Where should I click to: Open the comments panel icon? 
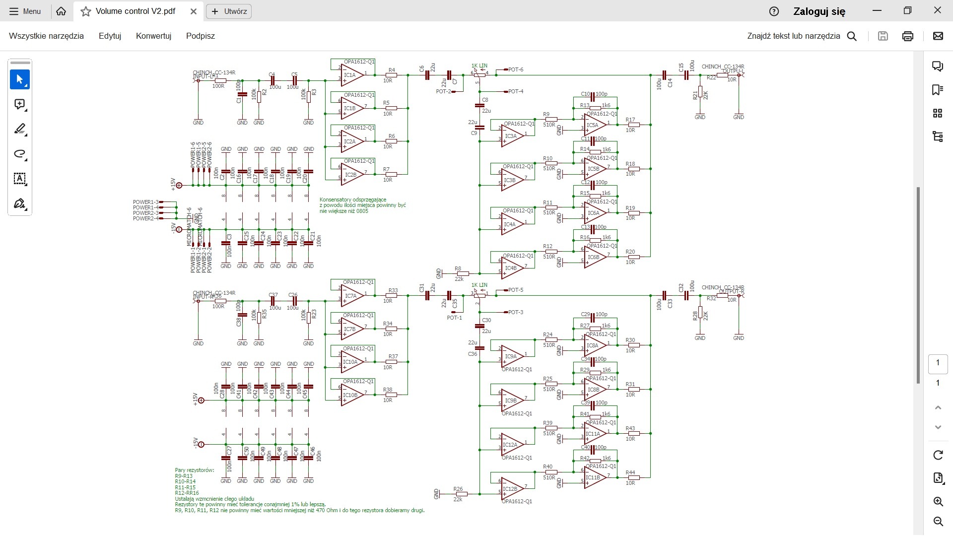[x=938, y=66]
